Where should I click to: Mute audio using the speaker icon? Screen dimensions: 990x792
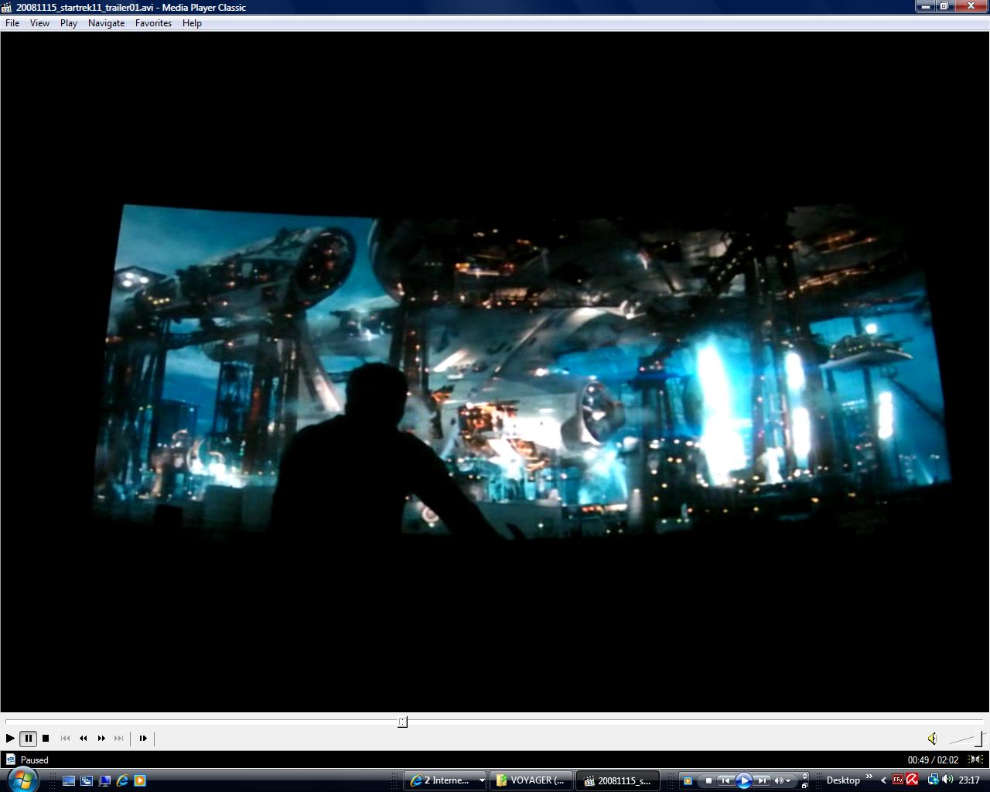[x=932, y=739]
